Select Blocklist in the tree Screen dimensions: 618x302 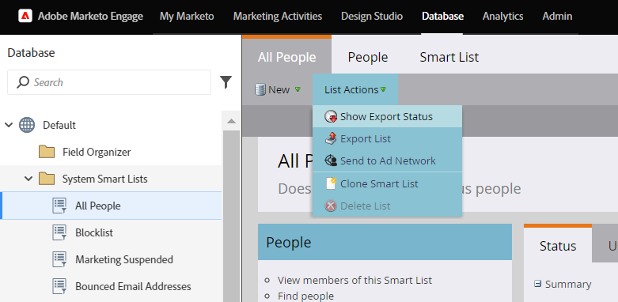point(94,232)
